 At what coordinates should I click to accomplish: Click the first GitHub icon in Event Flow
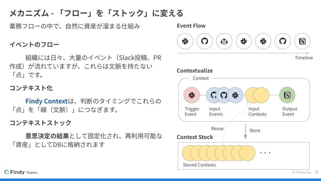point(205,41)
